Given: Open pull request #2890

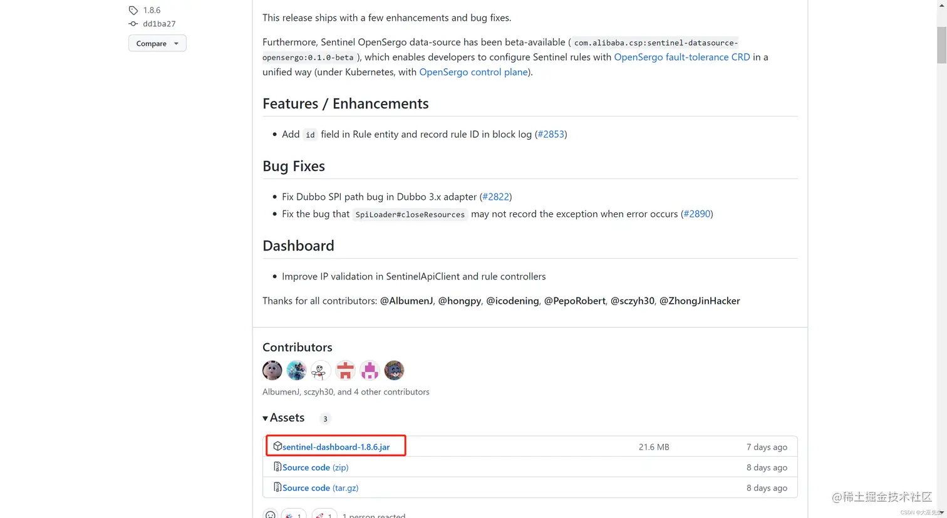Looking at the screenshot, I should tap(697, 214).
